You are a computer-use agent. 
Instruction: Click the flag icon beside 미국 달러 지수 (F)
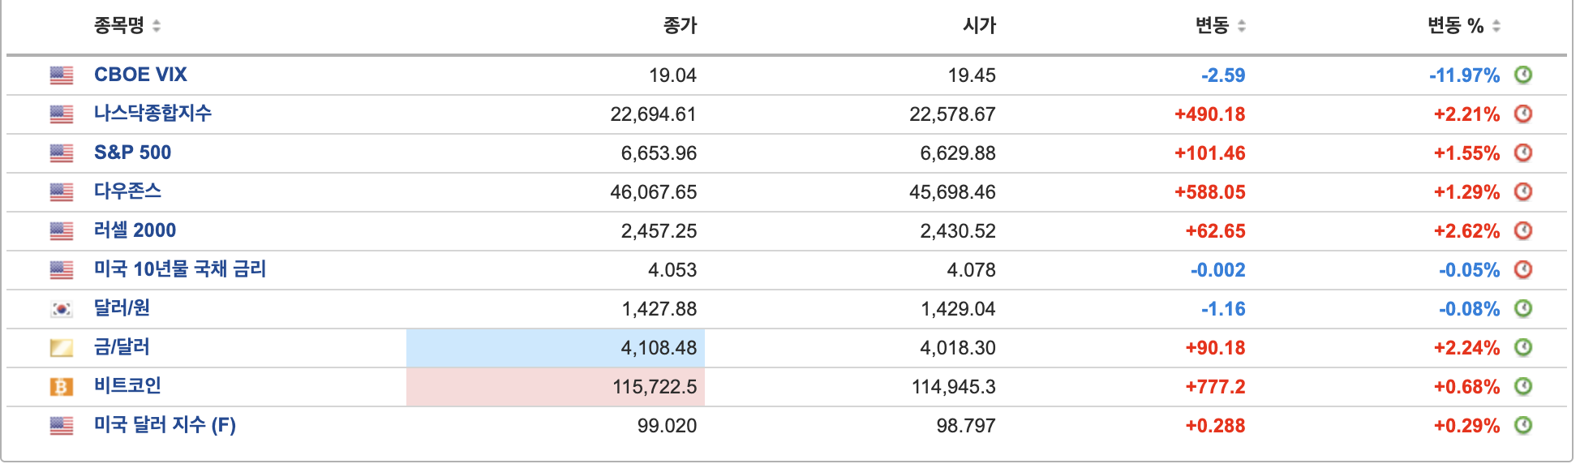(62, 426)
